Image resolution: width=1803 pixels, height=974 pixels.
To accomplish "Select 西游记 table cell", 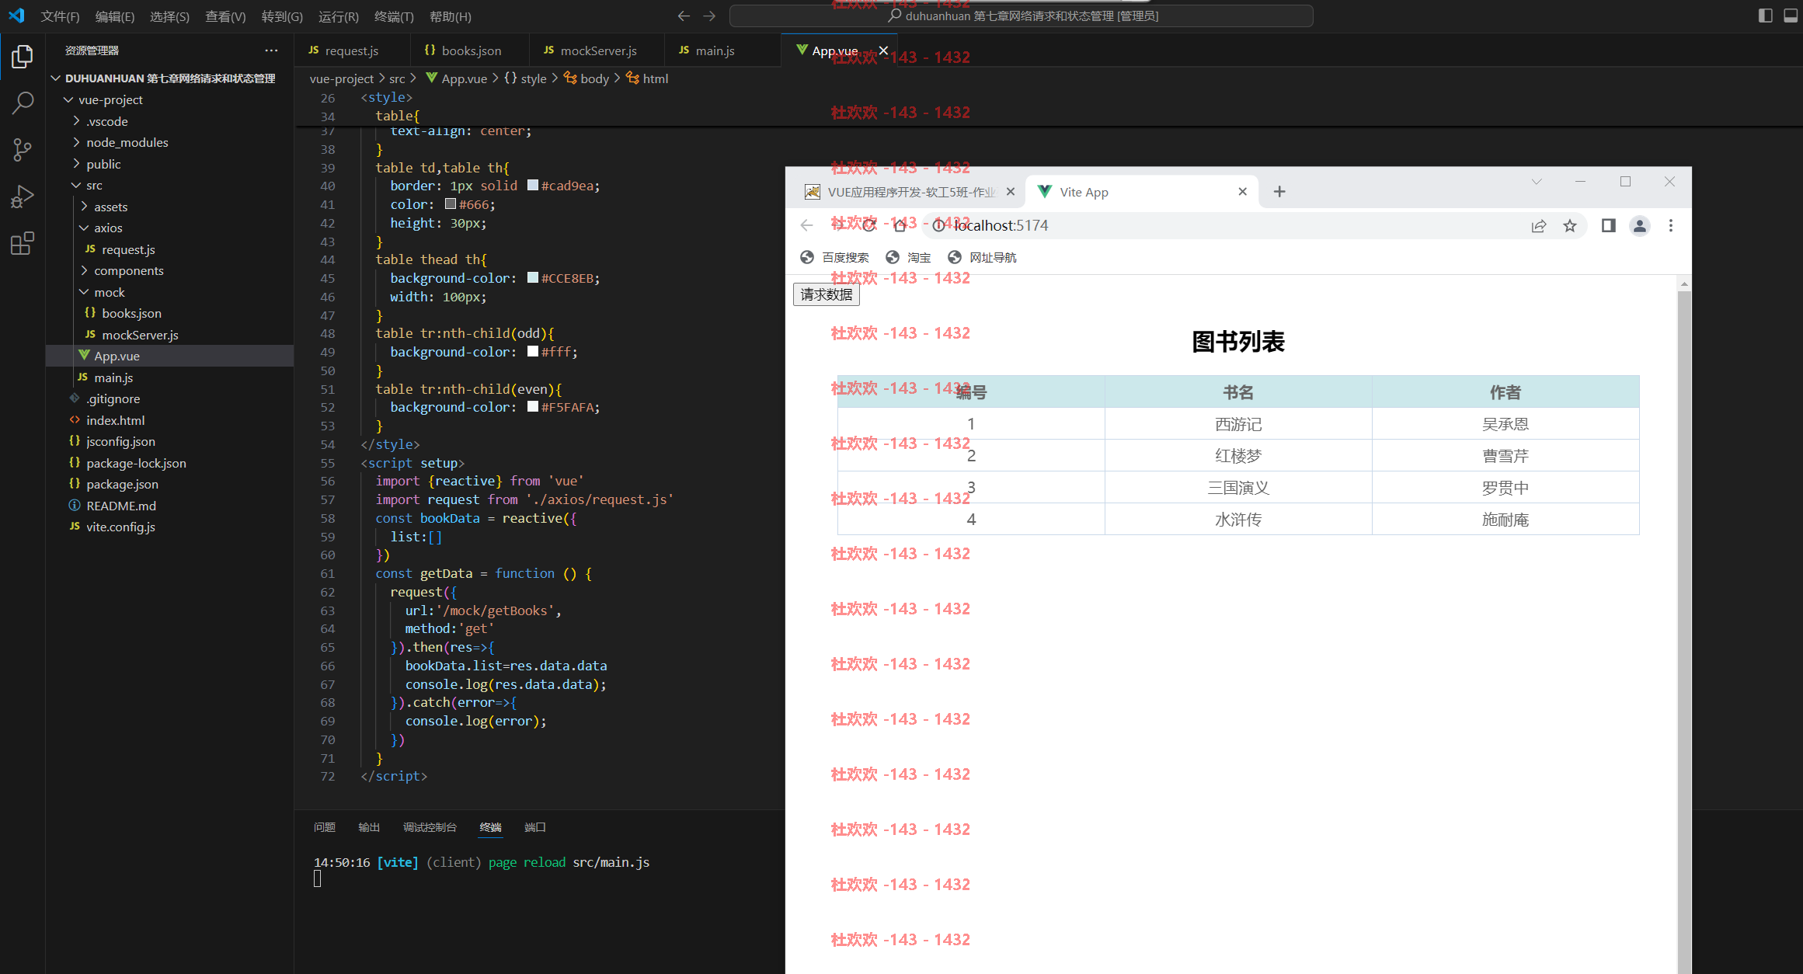I will (1238, 424).
